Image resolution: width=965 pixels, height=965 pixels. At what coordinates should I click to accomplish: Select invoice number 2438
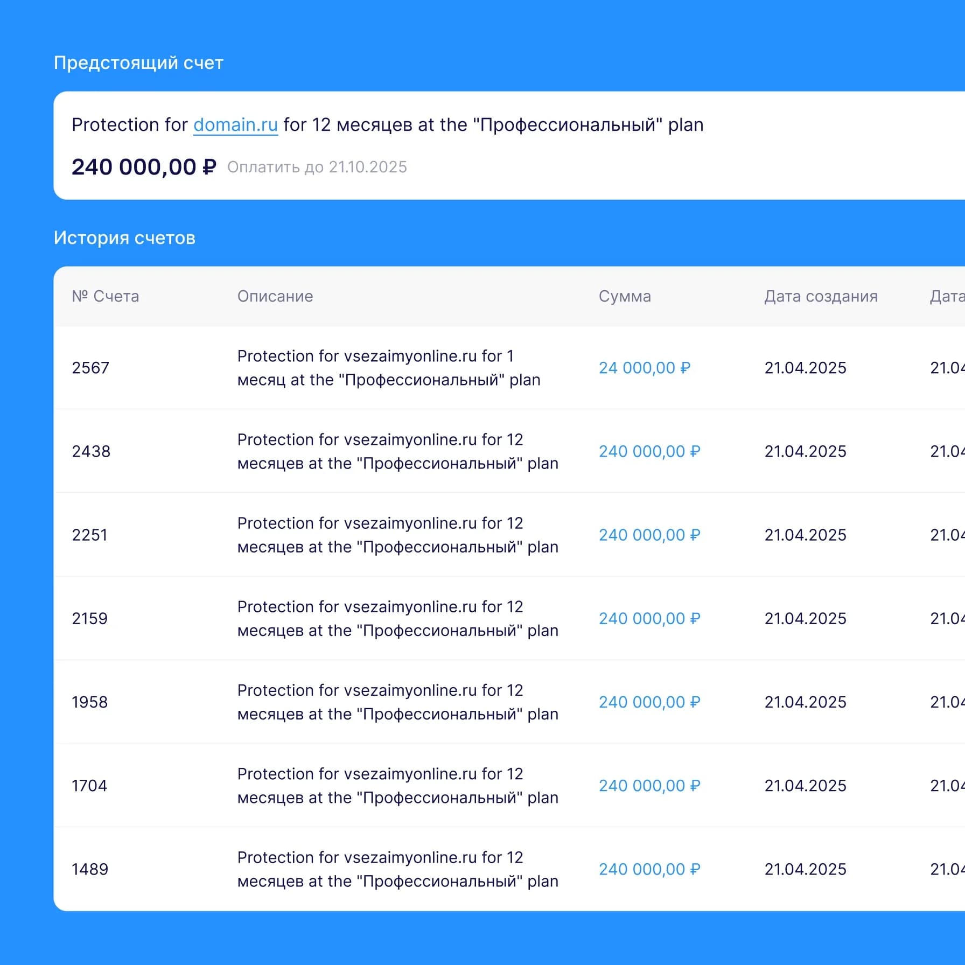(x=91, y=451)
